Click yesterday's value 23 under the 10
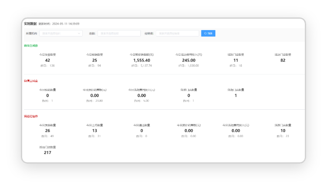Viewport: 327px width, 188px height. pos(287,136)
